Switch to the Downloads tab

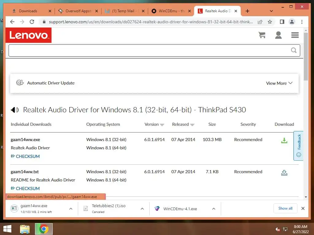click(28, 11)
